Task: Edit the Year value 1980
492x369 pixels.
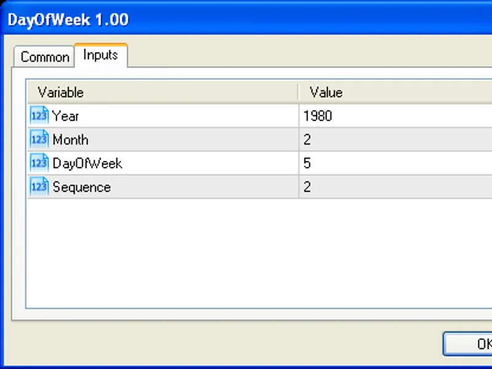Action: coord(395,116)
